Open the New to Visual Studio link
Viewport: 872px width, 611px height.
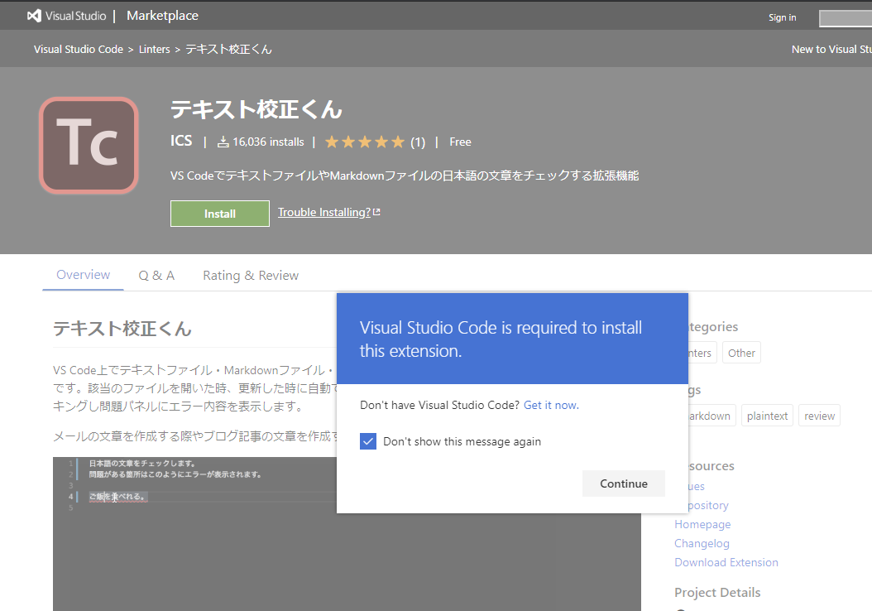tap(831, 49)
